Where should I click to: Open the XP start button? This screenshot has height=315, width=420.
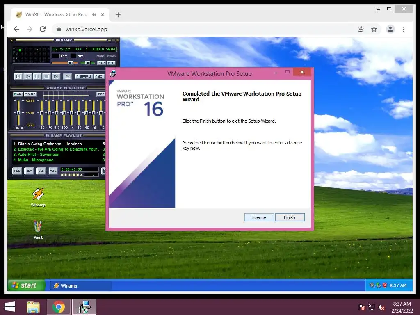pos(26,285)
